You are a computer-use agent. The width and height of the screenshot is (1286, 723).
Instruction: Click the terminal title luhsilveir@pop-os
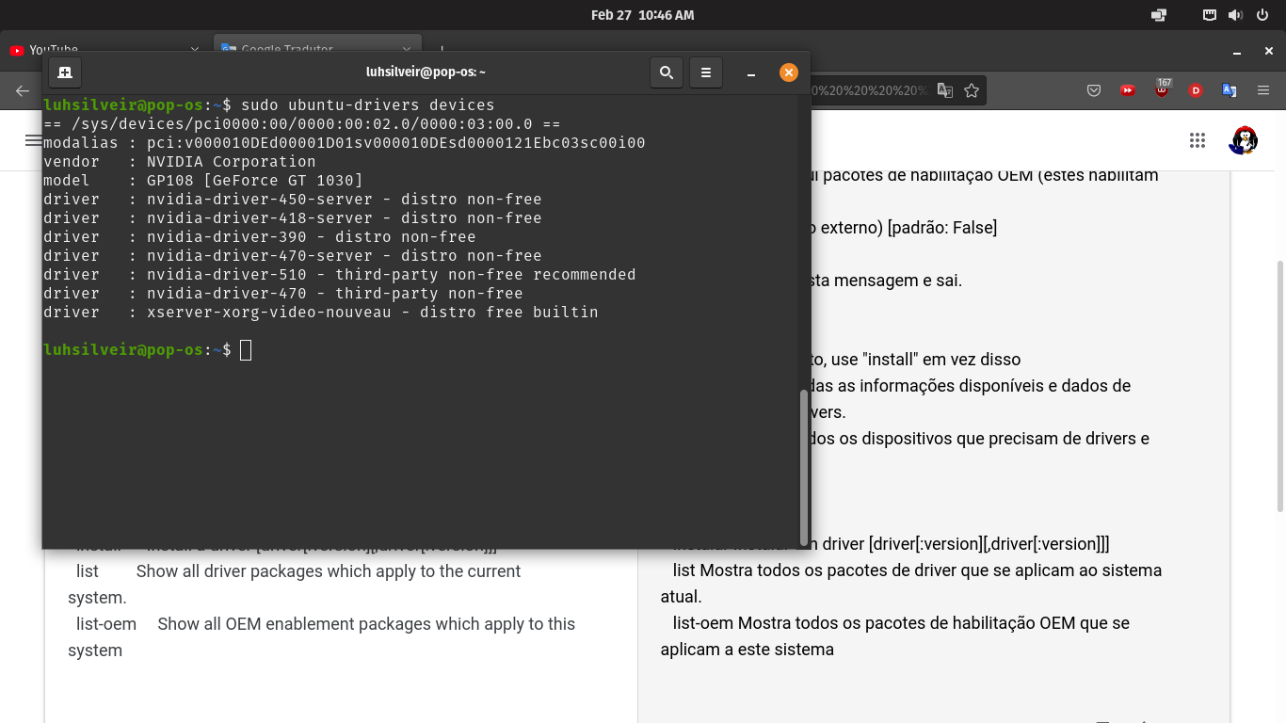[426, 72]
